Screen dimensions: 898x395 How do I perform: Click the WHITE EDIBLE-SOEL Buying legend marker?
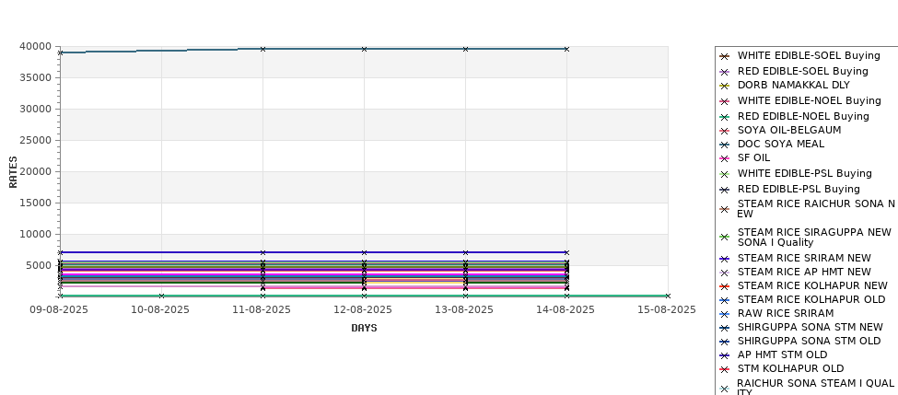click(x=725, y=56)
